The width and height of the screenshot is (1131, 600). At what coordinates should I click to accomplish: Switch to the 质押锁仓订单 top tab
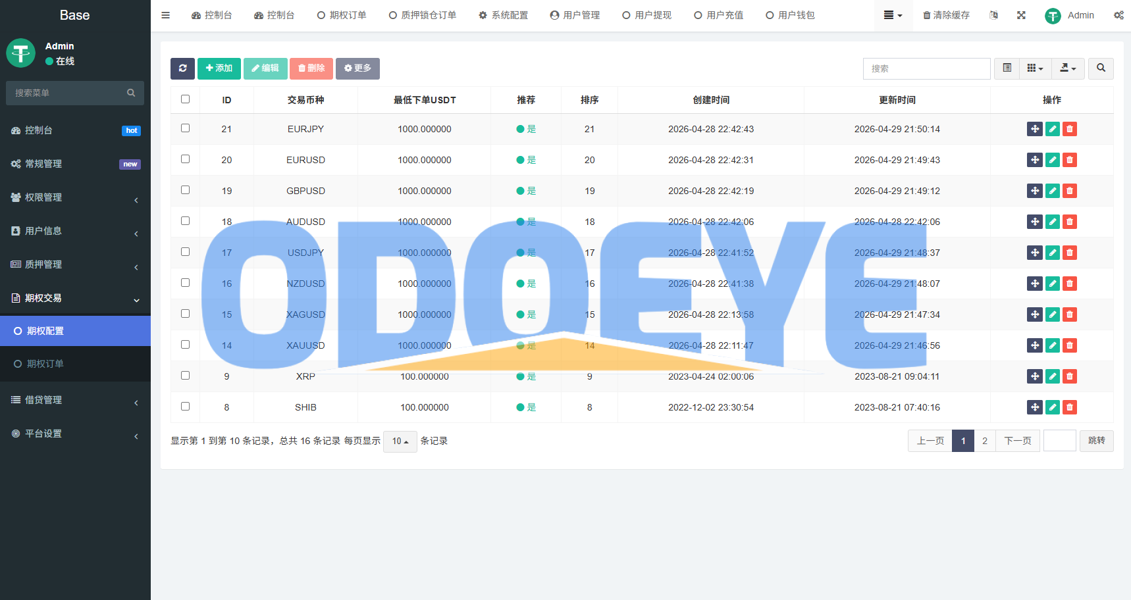[422, 15]
